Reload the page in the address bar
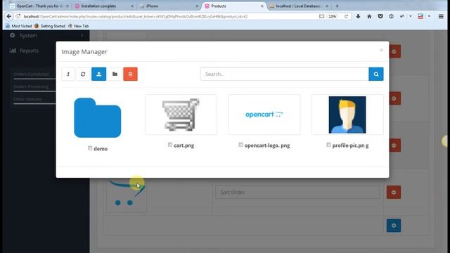The height and width of the screenshot is (253, 450). (346, 16)
